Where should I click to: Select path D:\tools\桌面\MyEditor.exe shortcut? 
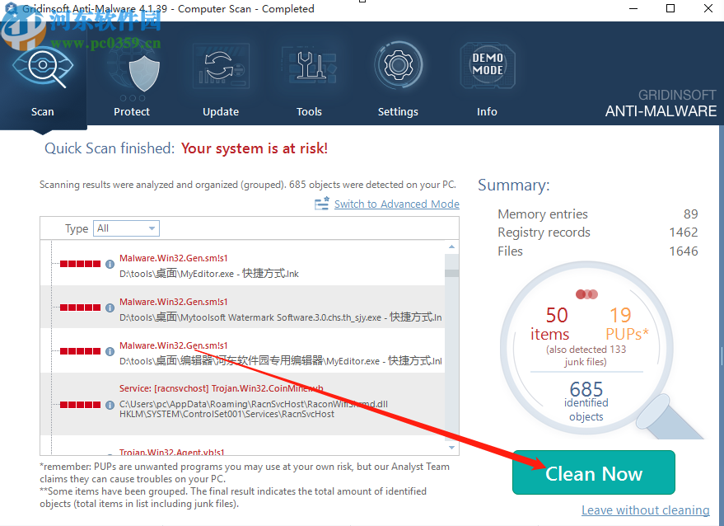[x=209, y=274]
